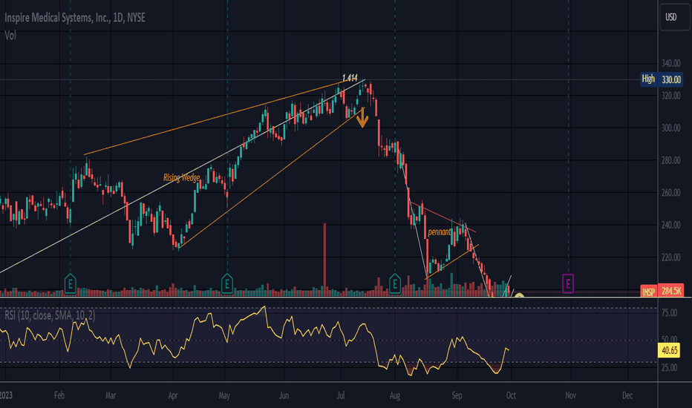Click the Jul label on time axis
The image size is (692, 408).
tap(341, 395)
